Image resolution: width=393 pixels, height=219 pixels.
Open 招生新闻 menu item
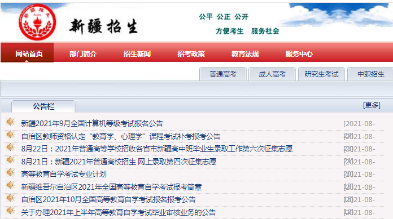tap(137, 53)
